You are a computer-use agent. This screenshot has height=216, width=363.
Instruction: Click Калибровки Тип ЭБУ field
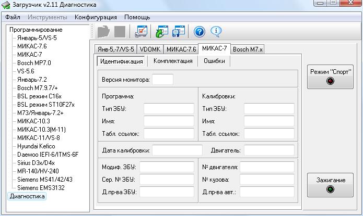(x=269, y=108)
